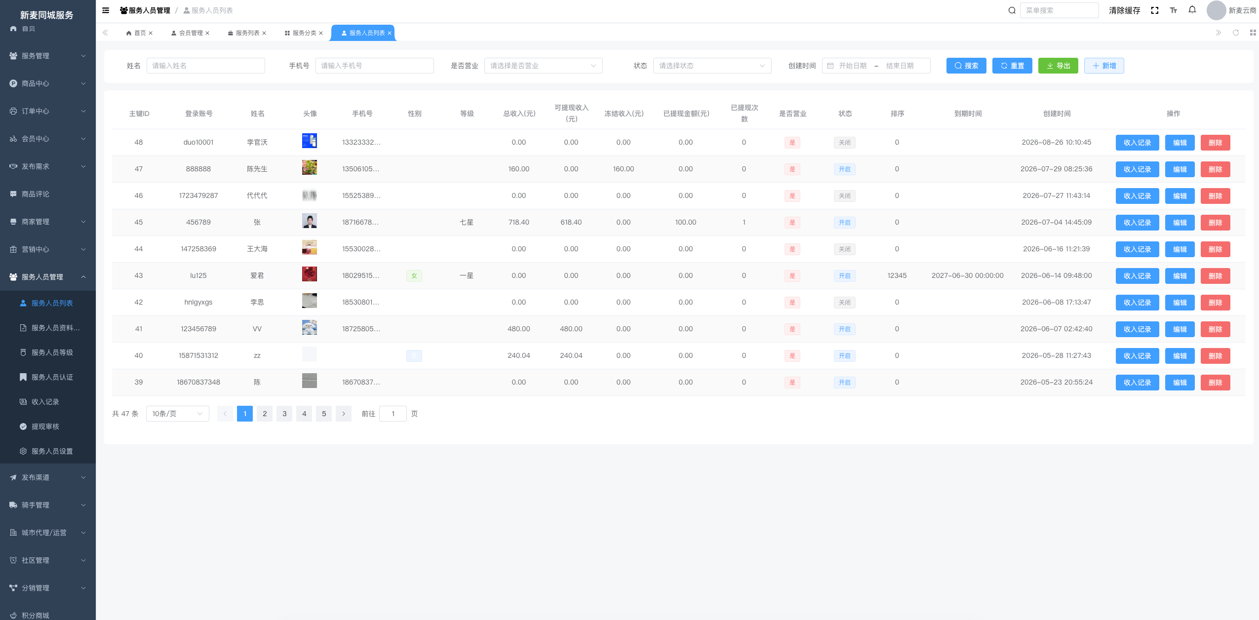The image size is (1259, 620).
Task: Click the 姓名 input field
Action: pyautogui.click(x=206, y=66)
